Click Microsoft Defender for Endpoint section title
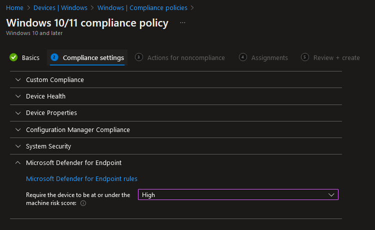This screenshot has height=230, width=375. click(x=73, y=163)
